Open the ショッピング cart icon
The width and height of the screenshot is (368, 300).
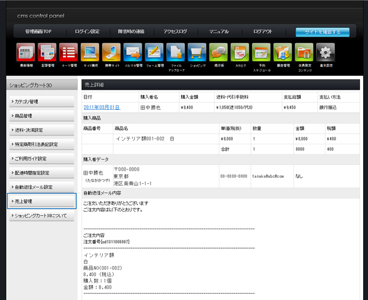coord(197,53)
